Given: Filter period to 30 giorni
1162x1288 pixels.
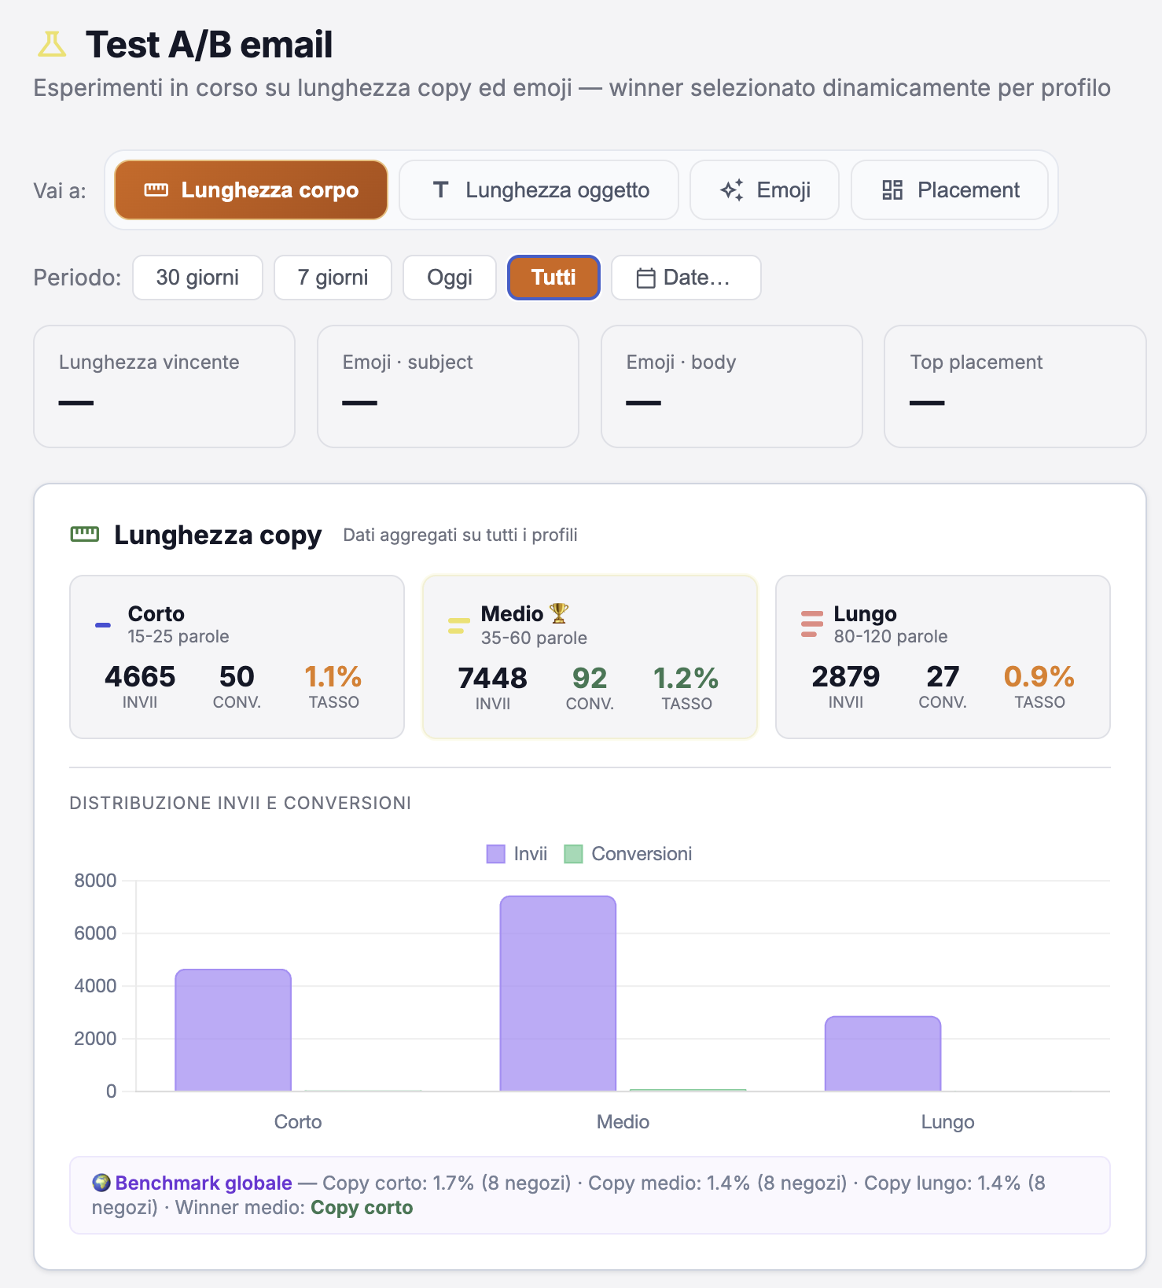Looking at the screenshot, I should (197, 278).
